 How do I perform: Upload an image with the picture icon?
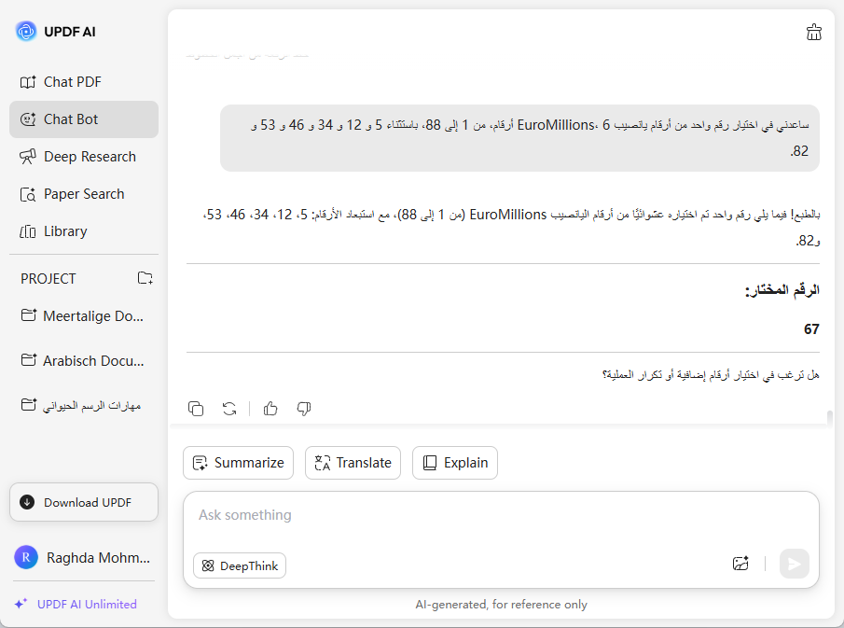740,564
